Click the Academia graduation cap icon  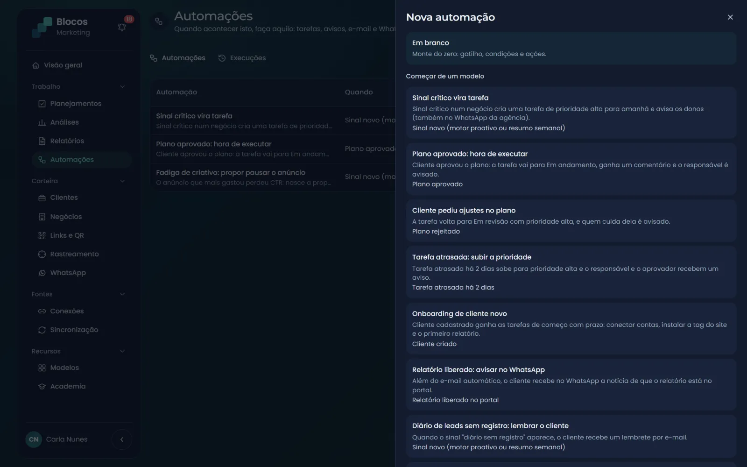(42, 387)
